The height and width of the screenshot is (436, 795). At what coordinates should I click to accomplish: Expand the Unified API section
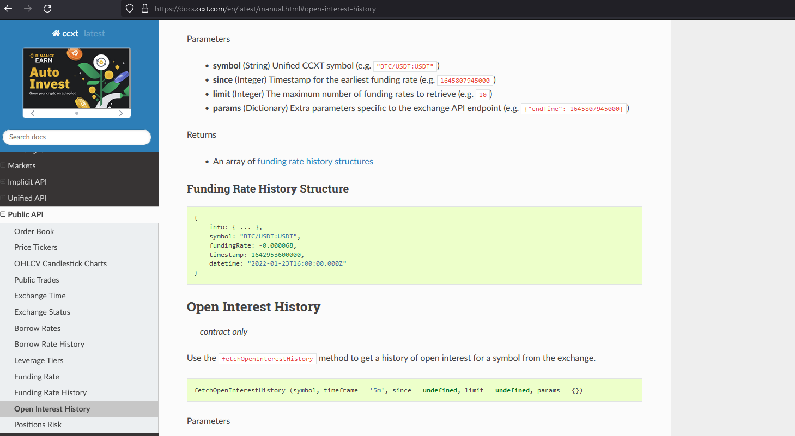click(3, 198)
